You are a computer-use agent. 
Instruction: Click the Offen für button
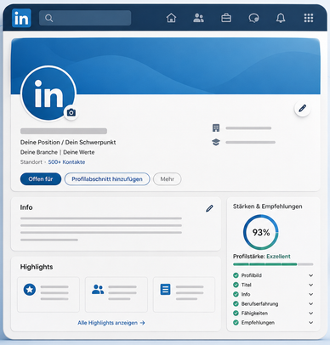41,179
